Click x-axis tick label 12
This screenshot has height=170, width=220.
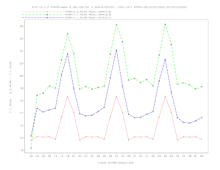[56, 156]
